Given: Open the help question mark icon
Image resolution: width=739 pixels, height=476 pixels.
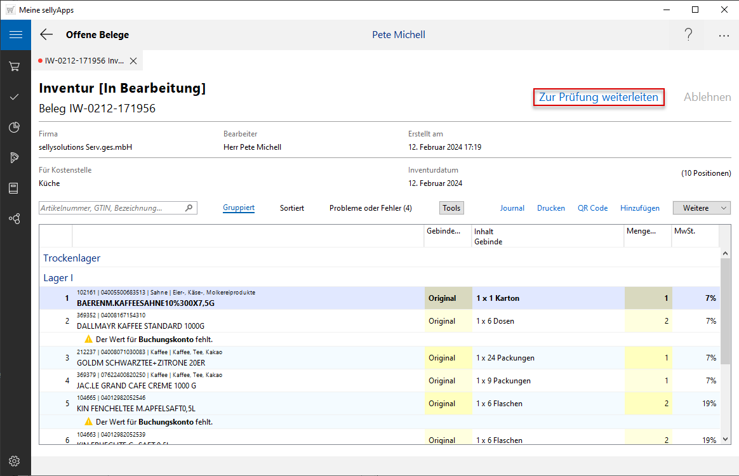Looking at the screenshot, I should coord(688,35).
